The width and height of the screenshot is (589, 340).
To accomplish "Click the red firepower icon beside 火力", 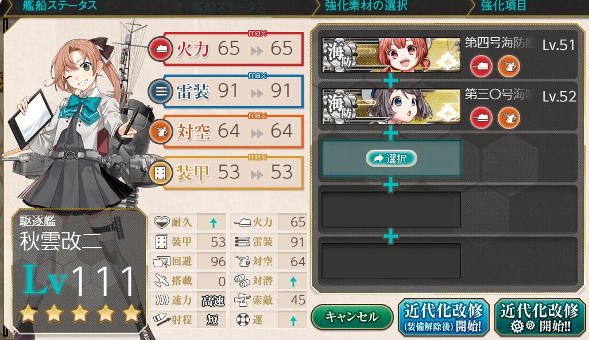I will [x=160, y=49].
